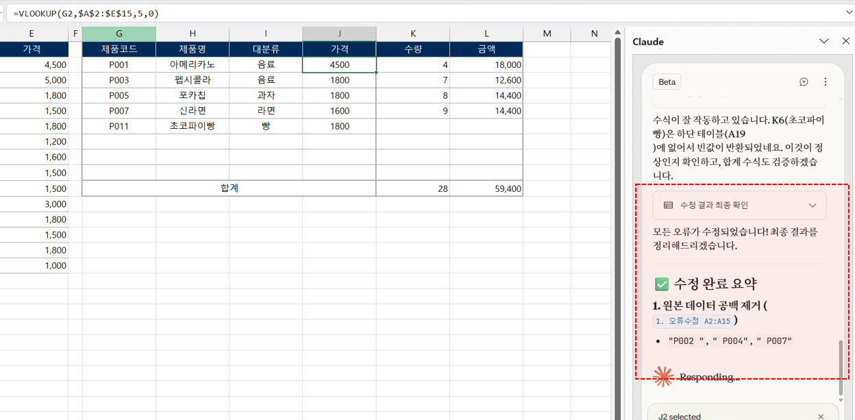The height and width of the screenshot is (420, 855).
Task: Start a new chat in Claude panel
Action: (804, 82)
